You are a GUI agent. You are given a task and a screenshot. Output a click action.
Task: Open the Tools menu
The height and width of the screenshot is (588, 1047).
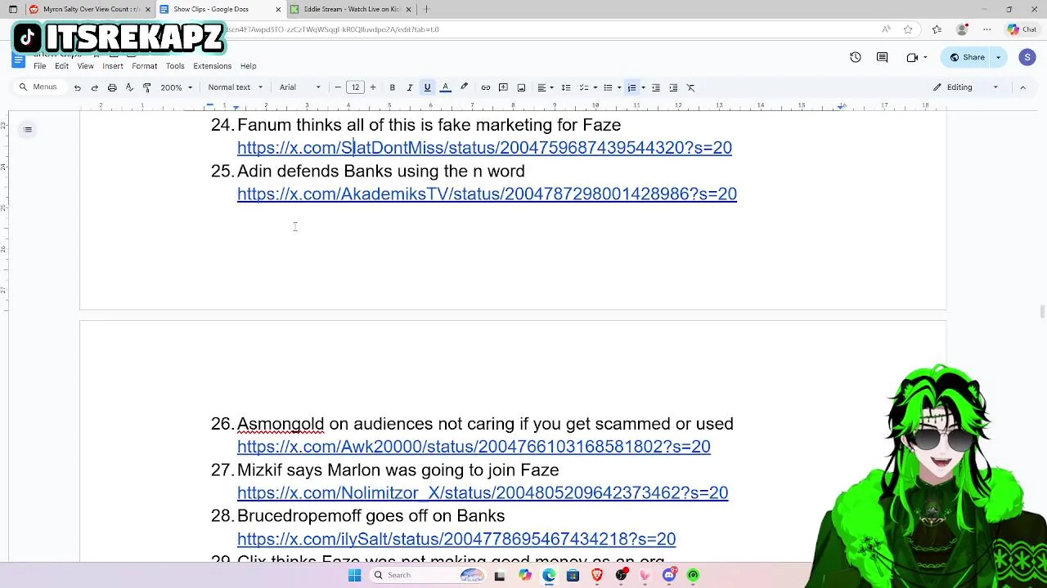tap(175, 66)
